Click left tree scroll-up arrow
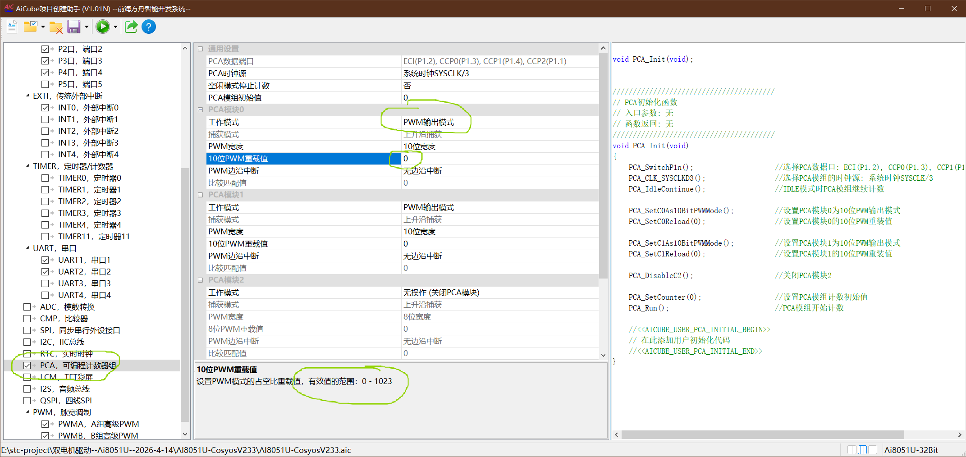Viewport: 966px width, 457px height. (185, 48)
